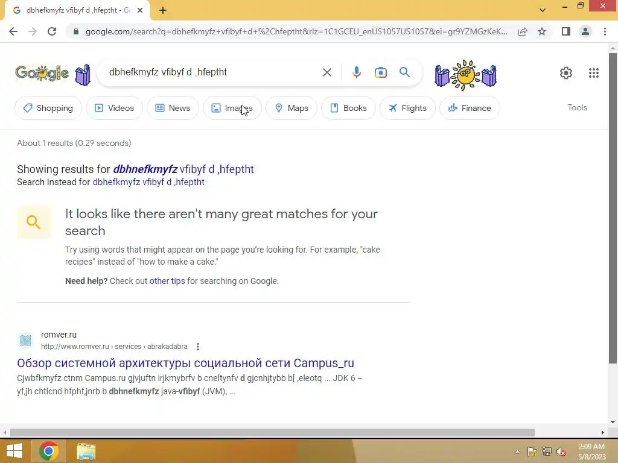
Task: Open the Chrome profile avatar
Action: pyautogui.click(x=585, y=31)
